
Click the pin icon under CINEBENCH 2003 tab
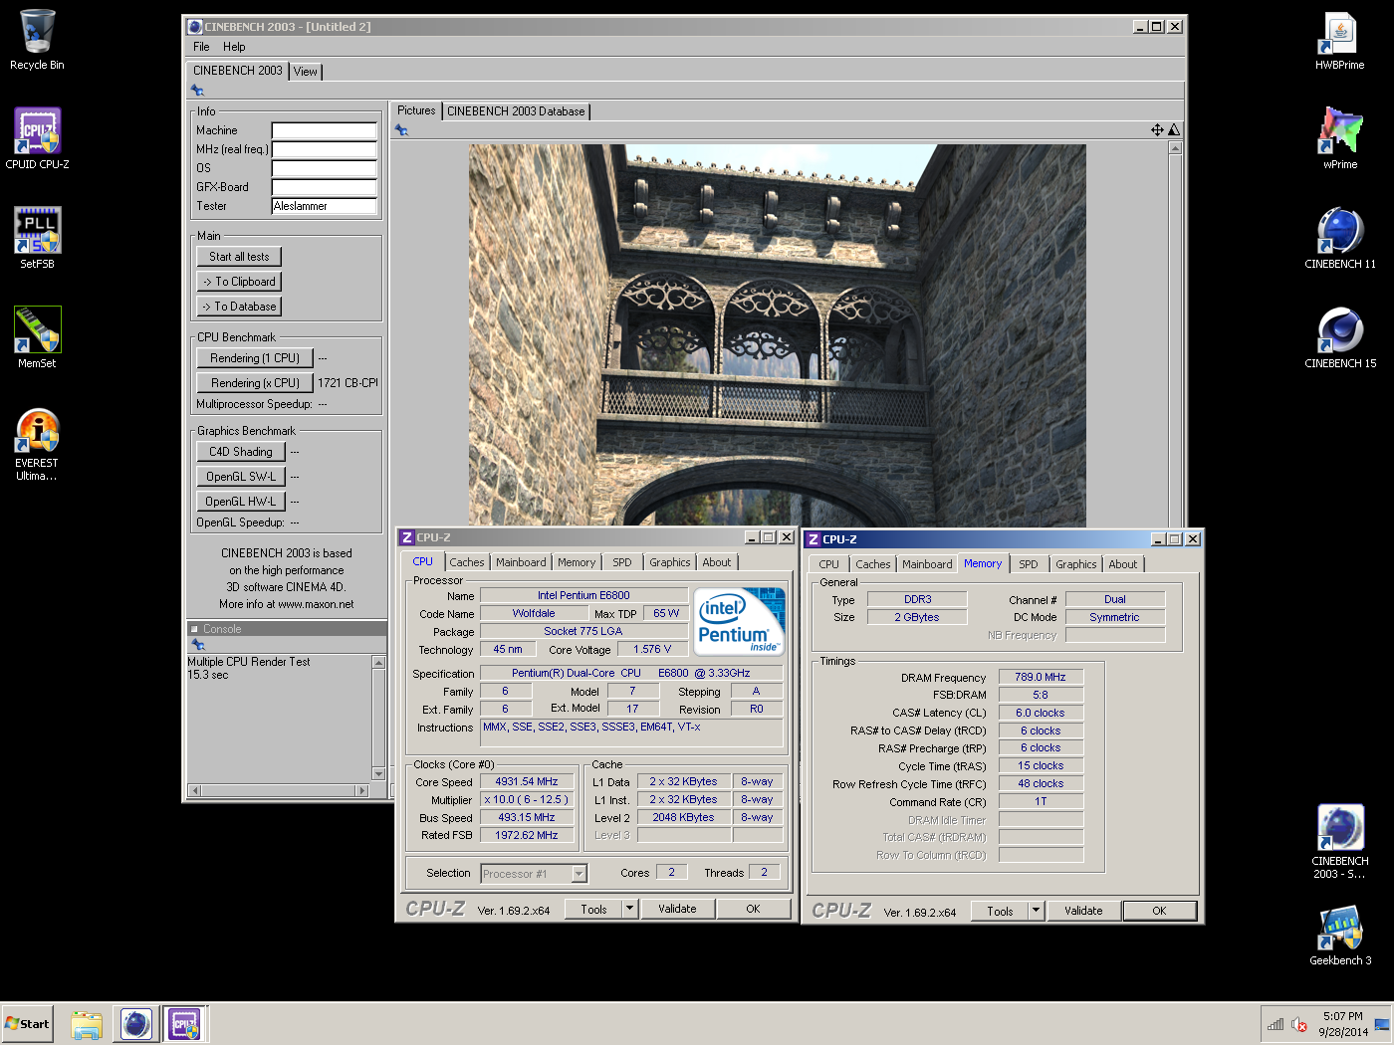197,91
